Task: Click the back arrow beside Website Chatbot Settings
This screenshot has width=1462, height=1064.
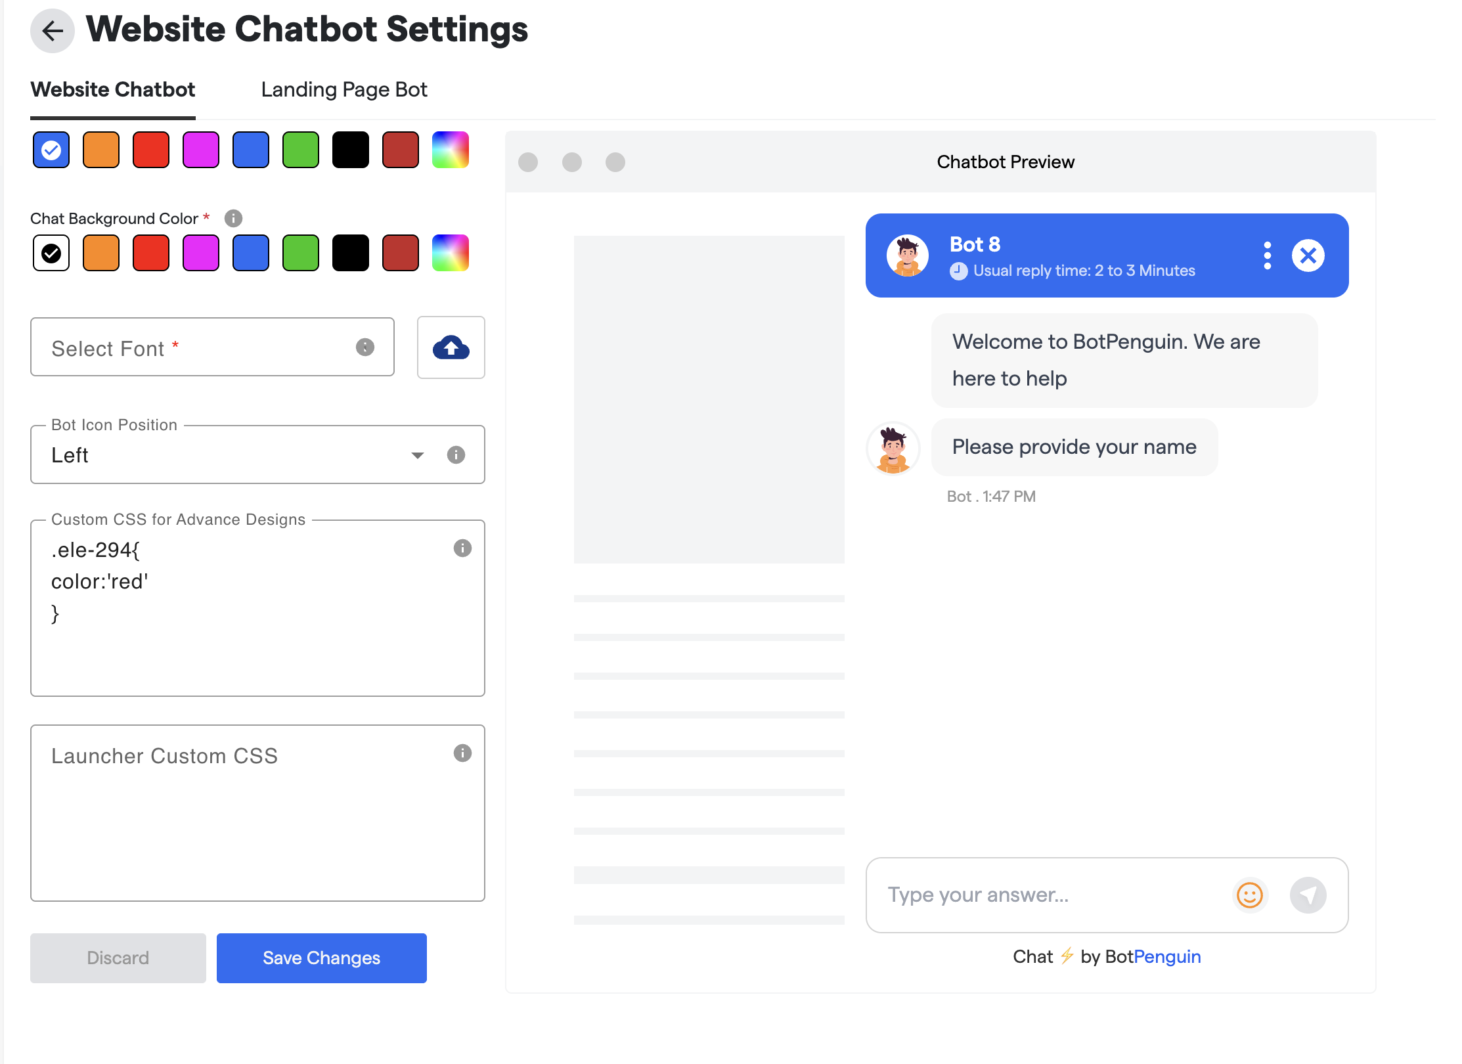Action: coord(53,30)
